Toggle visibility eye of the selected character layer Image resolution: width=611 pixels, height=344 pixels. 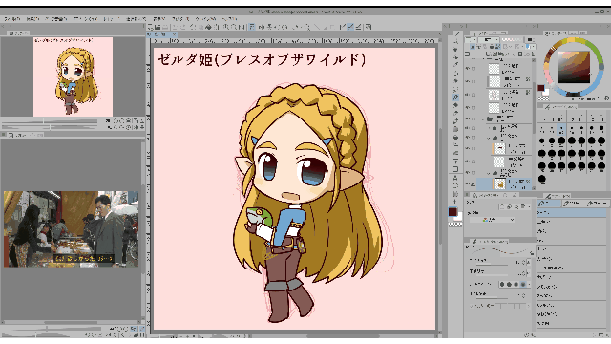468,183
